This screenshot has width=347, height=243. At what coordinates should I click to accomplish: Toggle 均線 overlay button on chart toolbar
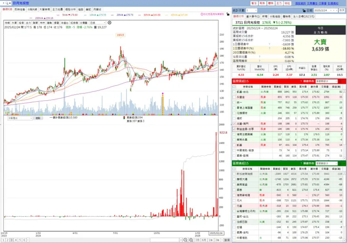coord(8,23)
